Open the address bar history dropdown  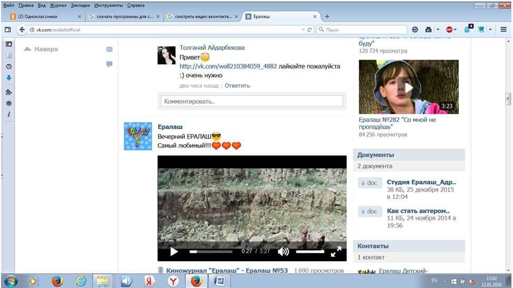(303, 30)
